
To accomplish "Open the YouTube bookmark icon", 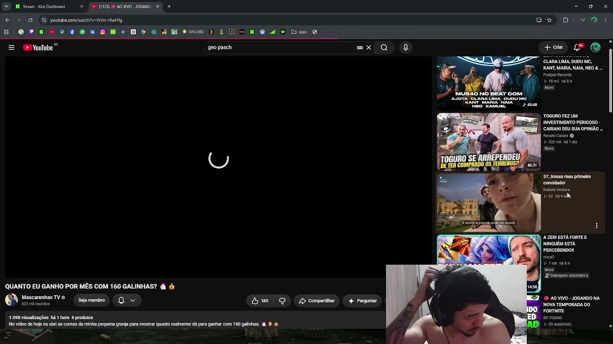I will click(52, 32).
